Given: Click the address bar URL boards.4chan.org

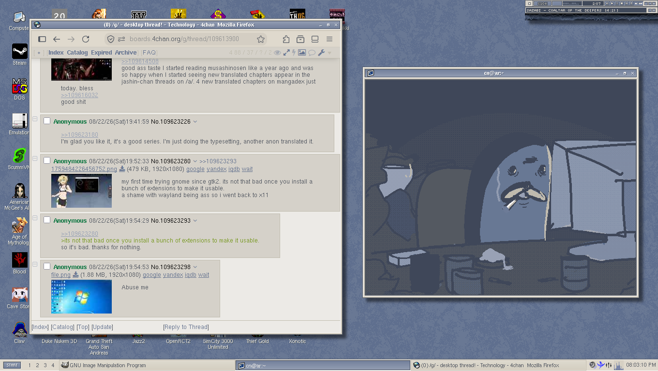Looking at the screenshot, I should [x=184, y=39].
